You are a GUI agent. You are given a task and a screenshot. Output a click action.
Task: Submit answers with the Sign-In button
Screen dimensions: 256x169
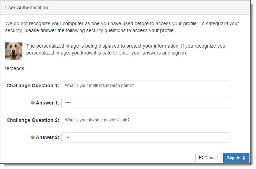(x=236, y=158)
